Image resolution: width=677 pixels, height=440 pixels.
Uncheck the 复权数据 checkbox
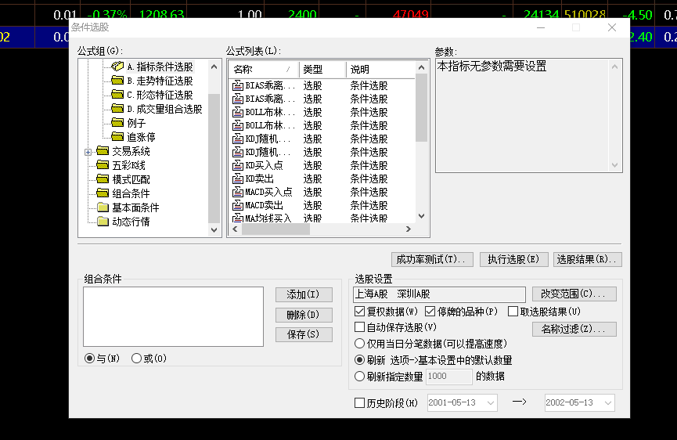[360, 312]
